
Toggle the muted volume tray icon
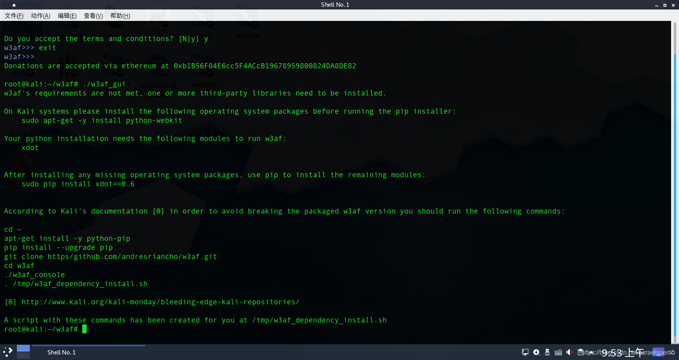tap(569, 352)
